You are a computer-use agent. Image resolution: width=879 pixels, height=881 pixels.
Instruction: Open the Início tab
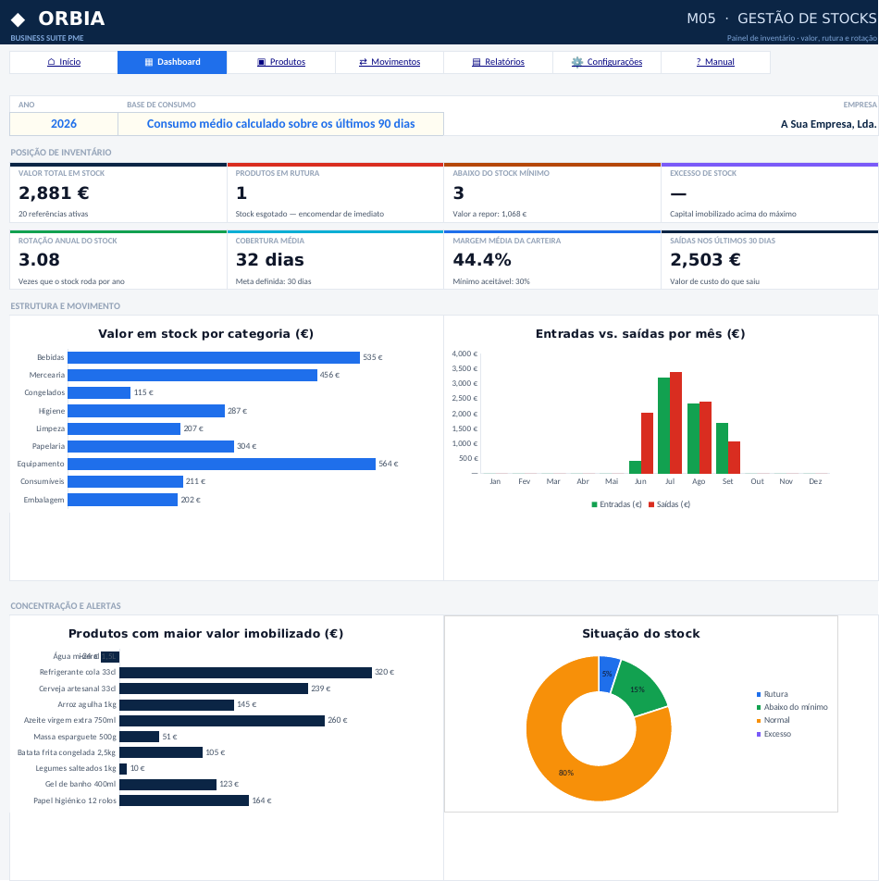pyautogui.click(x=64, y=62)
